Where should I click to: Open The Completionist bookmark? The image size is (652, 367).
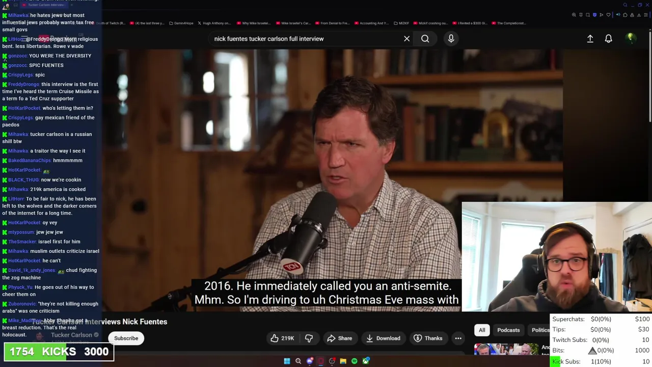tap(509, 23)
